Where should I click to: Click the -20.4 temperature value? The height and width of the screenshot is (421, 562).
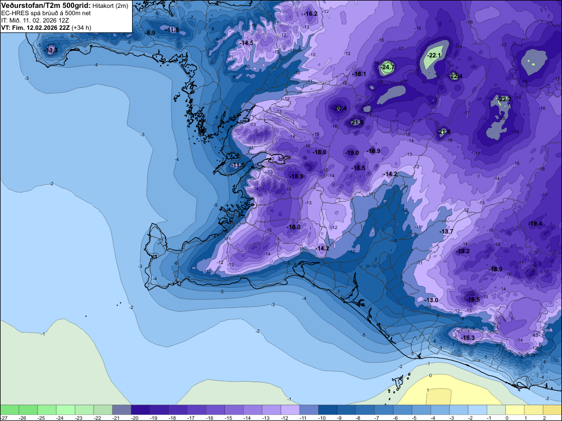pos(340,109)
